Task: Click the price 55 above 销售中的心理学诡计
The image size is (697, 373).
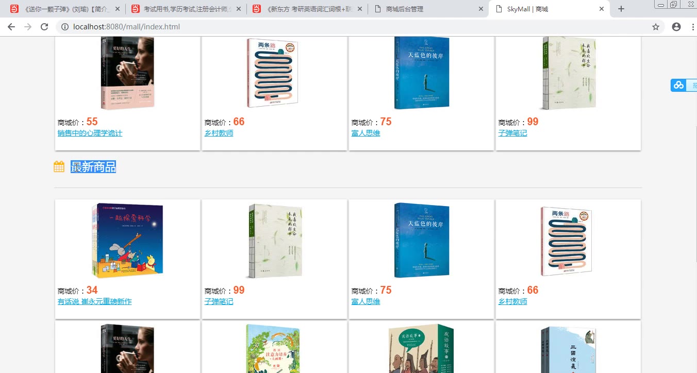Action: (92, 122)
